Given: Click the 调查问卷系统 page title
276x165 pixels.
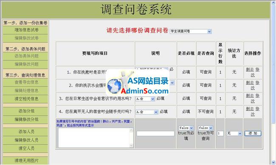Looking at the screenshot, I should 136,9.
